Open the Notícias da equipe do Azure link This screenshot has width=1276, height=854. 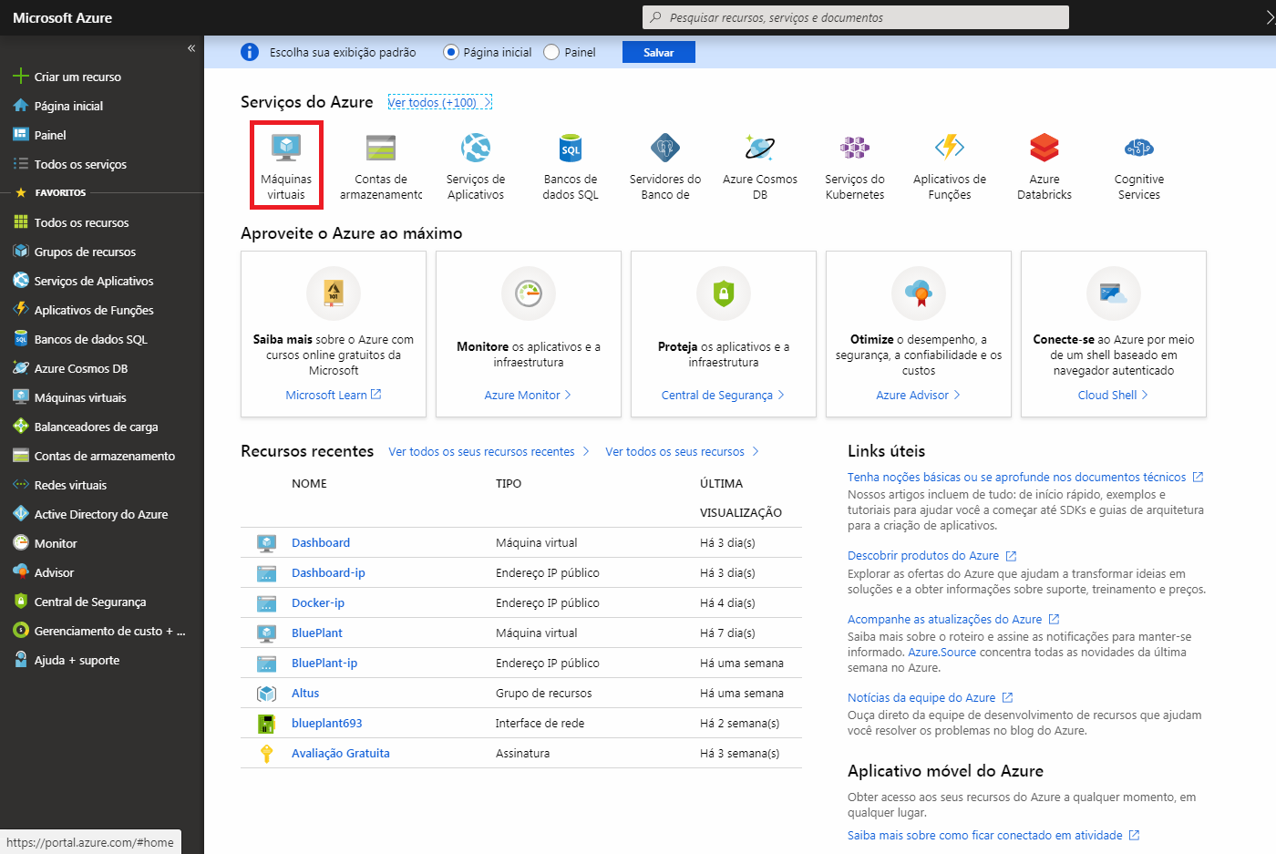coord(921,697)
